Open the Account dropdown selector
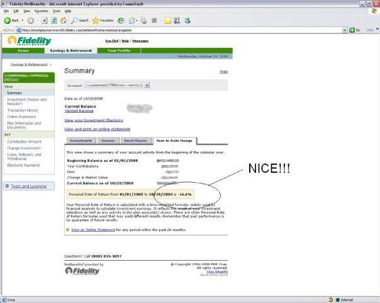The height and width of the screenshot is (303, 380). pos(116,84)
